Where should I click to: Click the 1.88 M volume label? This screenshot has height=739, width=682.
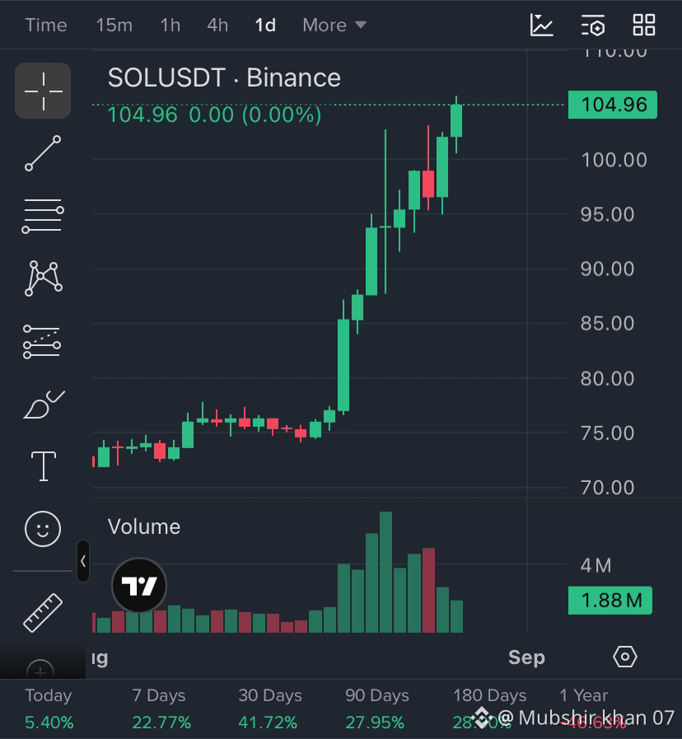[610, 601]
